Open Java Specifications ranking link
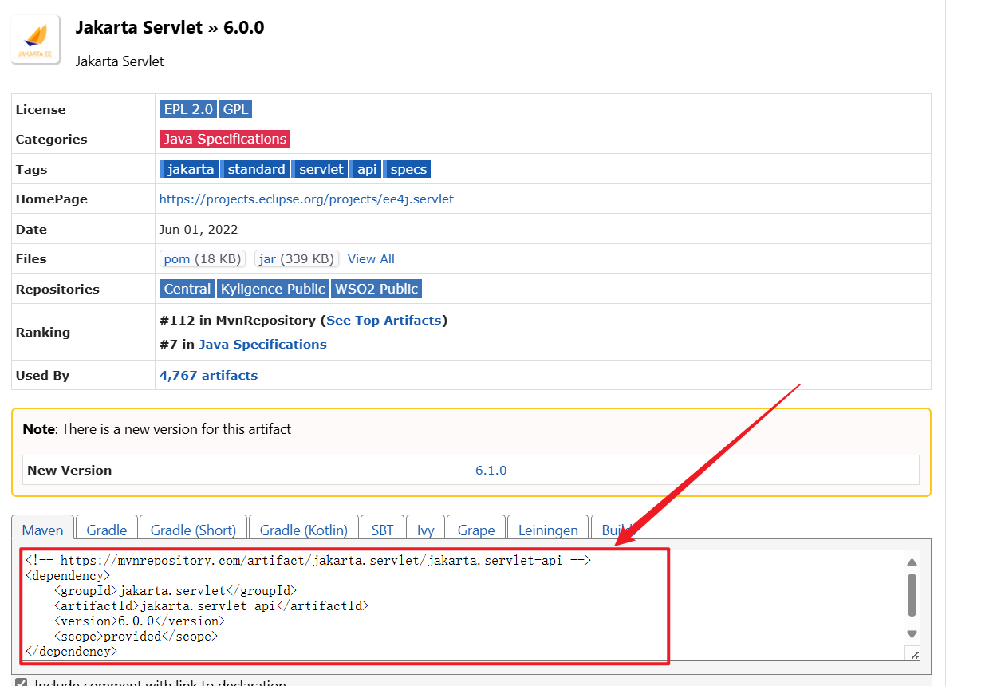1005x686 pixels. tap(262, 344)
